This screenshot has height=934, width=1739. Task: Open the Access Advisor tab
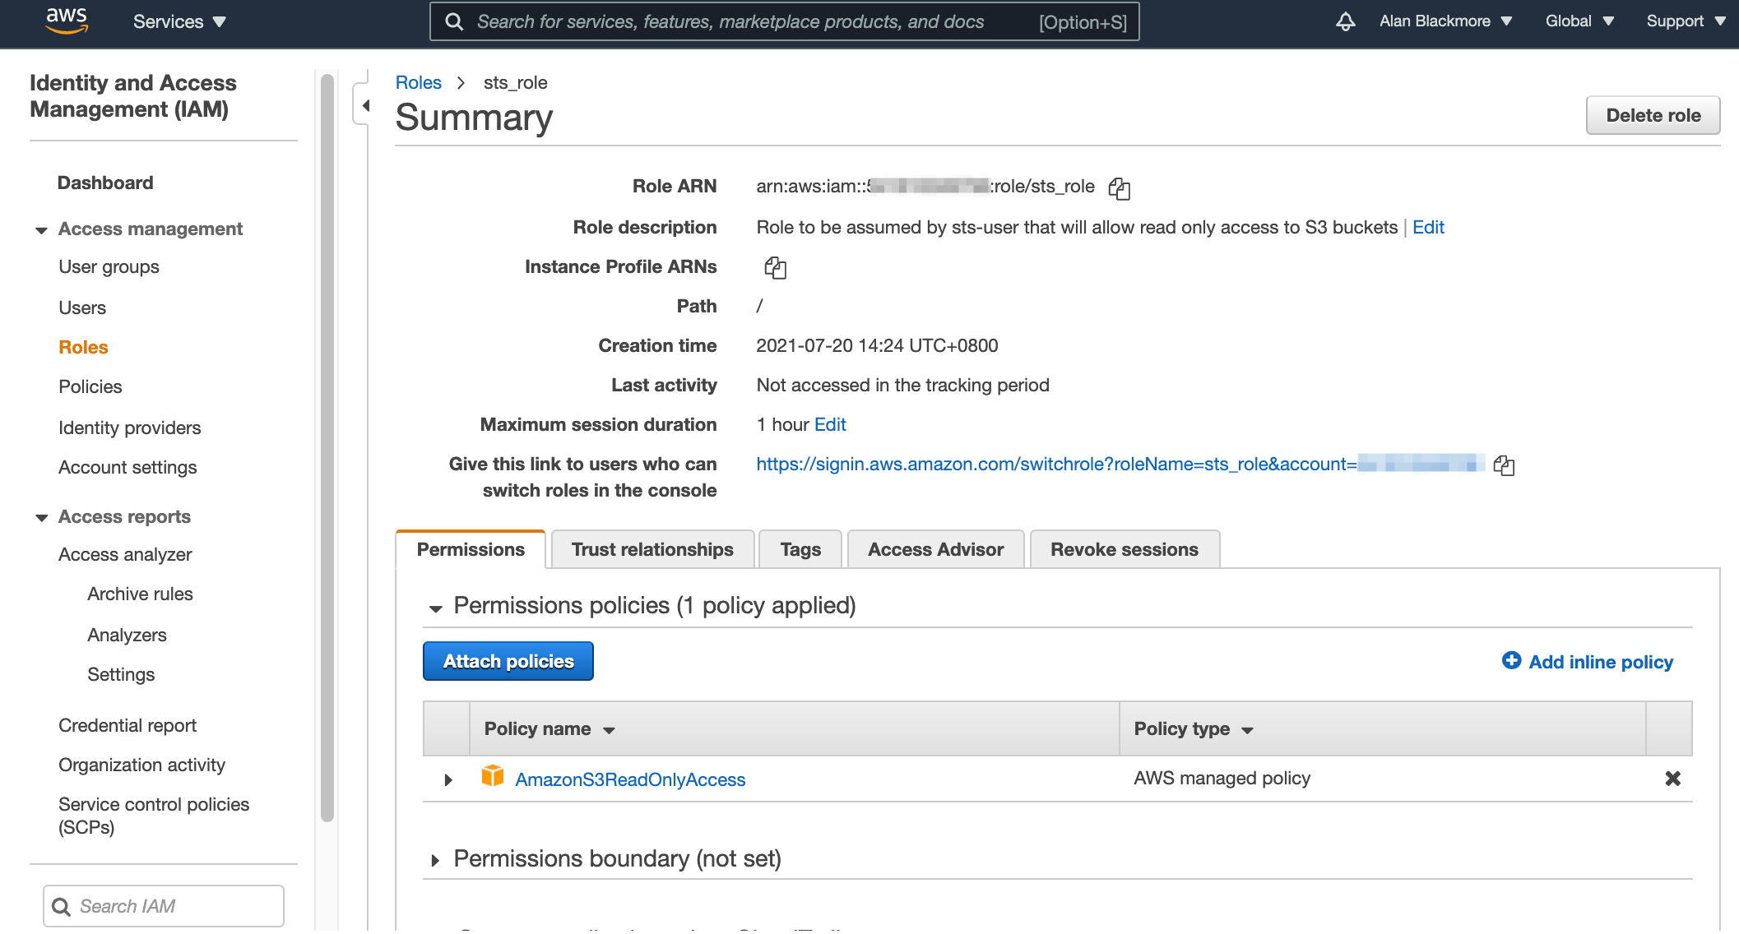(935, 549)
